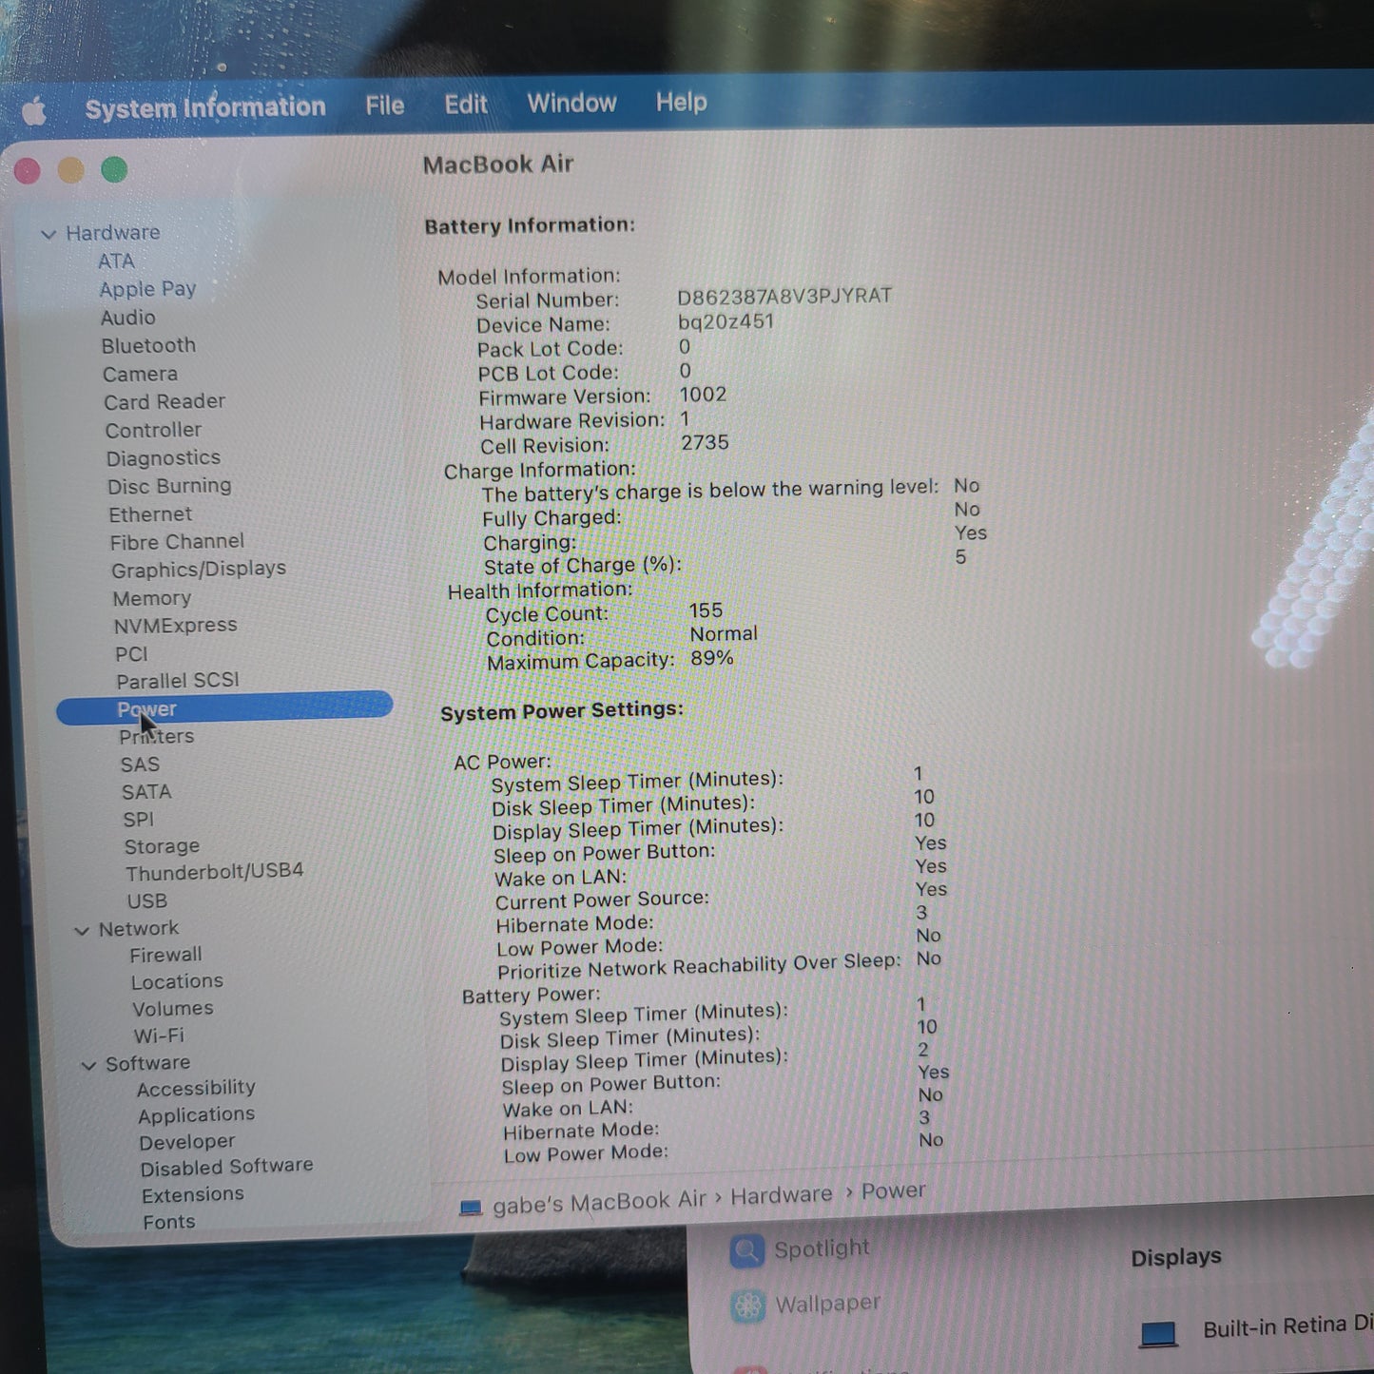The width and height of the screenshot is (1374, 1374).
Task: Open the File menu
Action: click(385, 106)
